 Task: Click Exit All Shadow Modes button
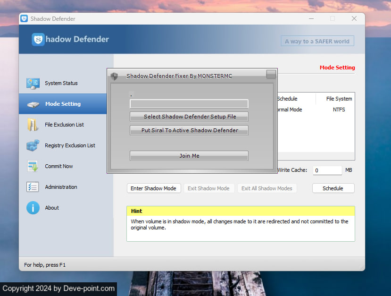coord(267,188)
